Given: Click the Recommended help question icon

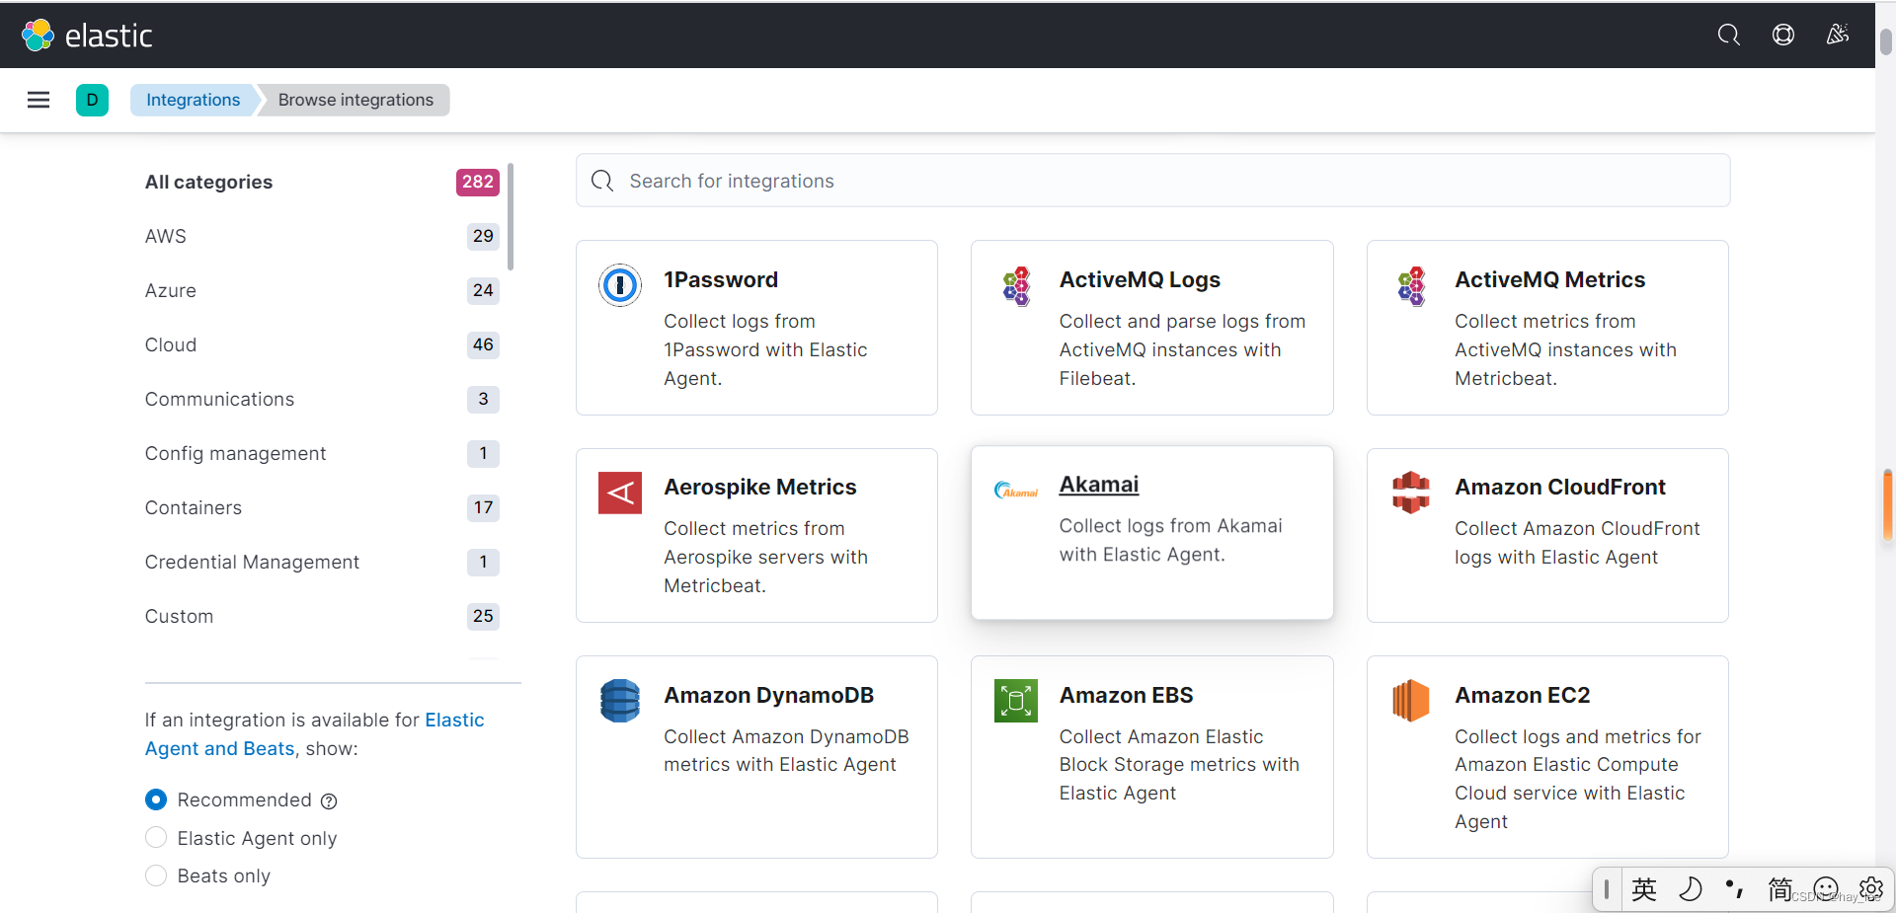Looking at the screenshot, I should (x=330, y=801).
